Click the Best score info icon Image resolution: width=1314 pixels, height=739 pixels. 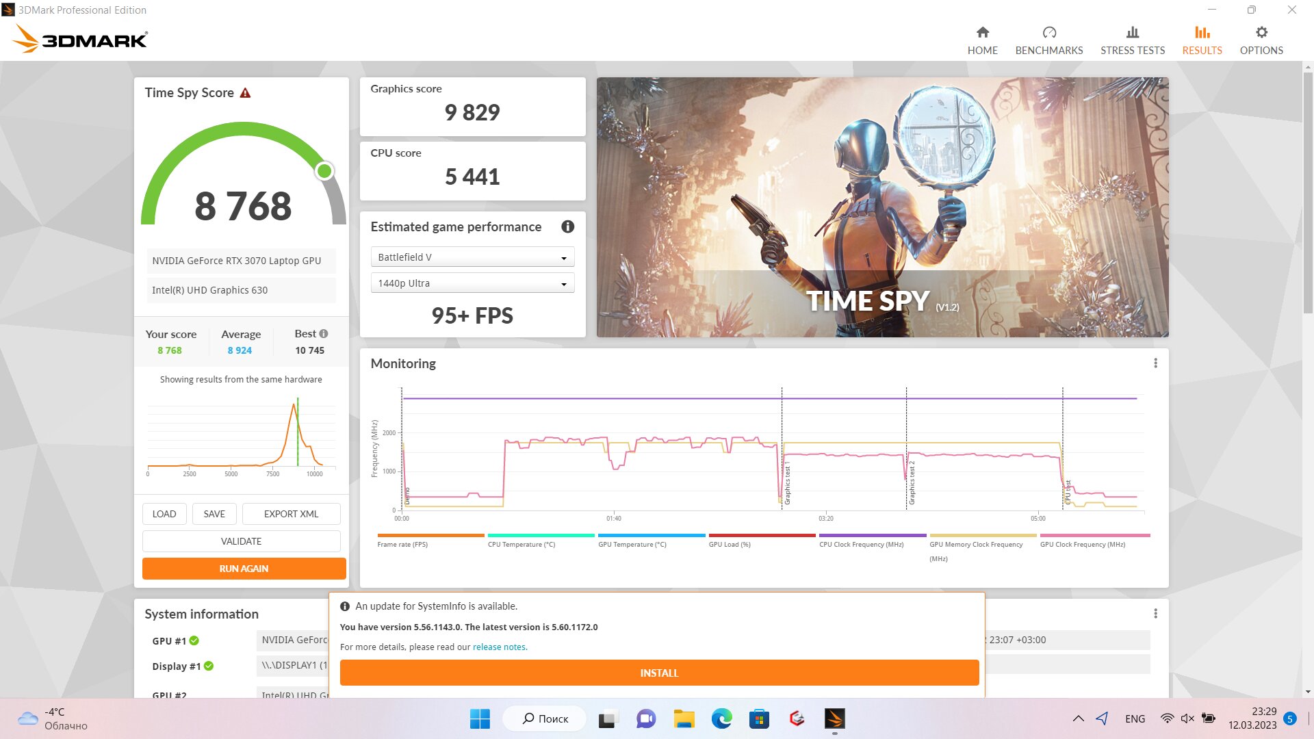tap(324, 334)
